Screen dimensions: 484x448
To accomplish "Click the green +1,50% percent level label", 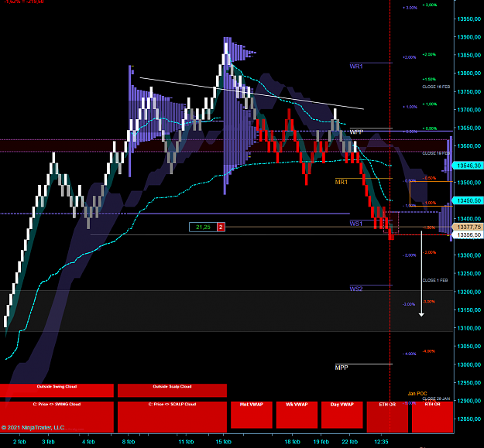I will coord(429,79).
